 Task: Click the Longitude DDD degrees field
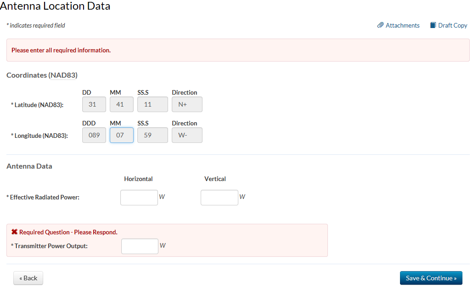[x=94, y=135]
